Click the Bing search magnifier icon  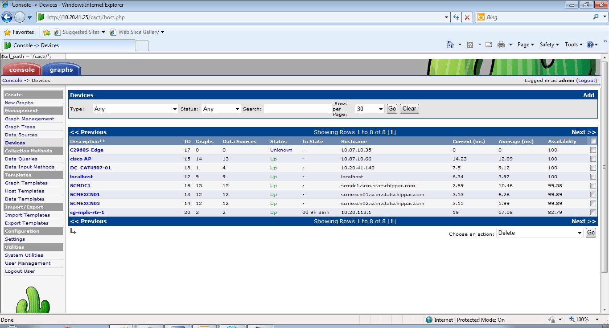596,17
